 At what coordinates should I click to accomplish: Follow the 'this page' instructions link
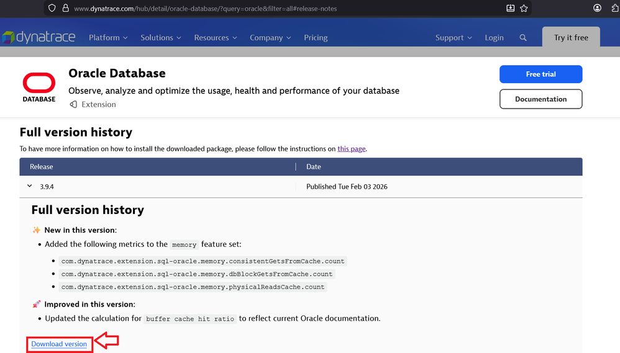pos(351,149)
